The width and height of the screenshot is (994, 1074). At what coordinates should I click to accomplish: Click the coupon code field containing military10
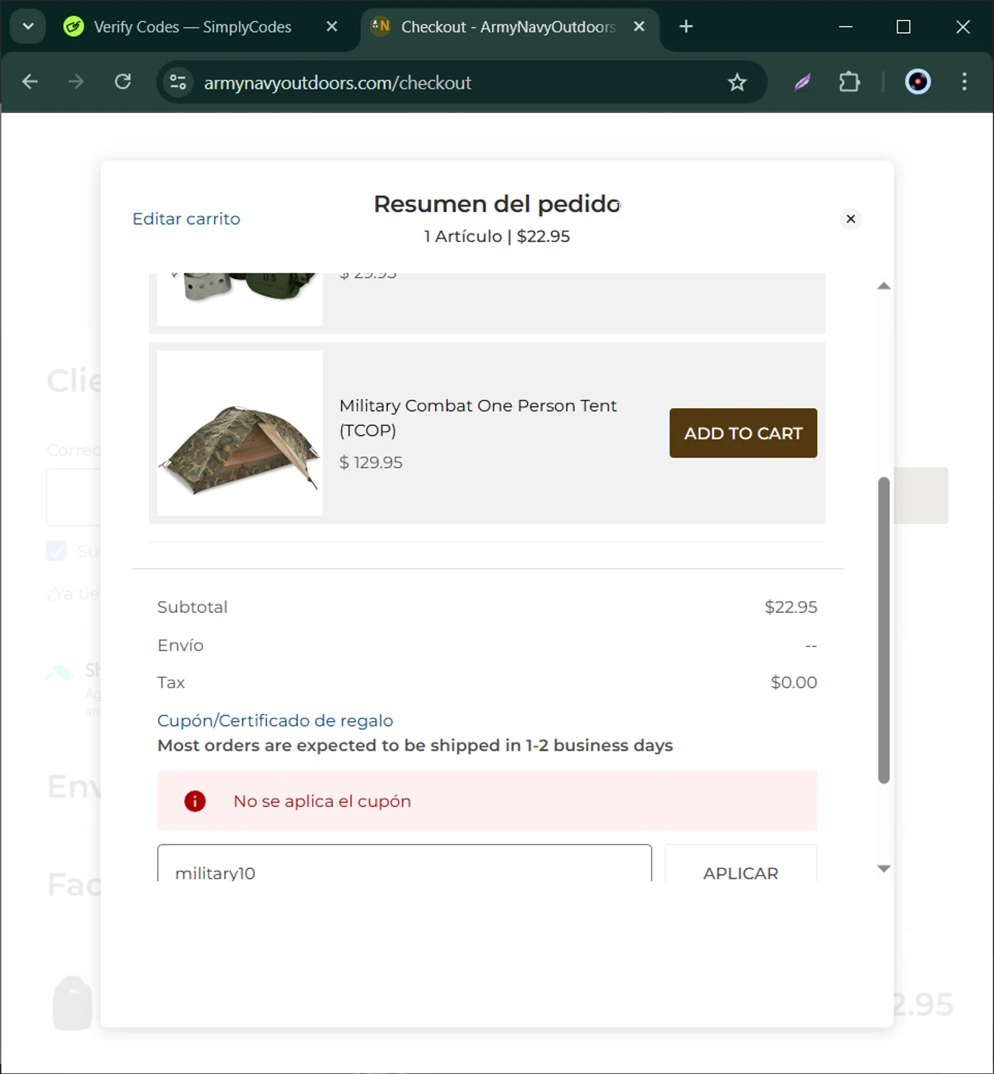405,863
